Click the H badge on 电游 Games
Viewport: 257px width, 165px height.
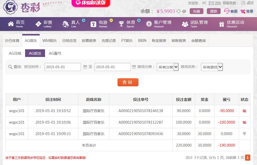(111, 20)
